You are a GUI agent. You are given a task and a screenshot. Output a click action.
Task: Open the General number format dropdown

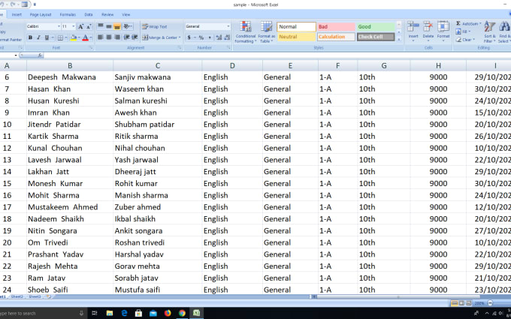[x=228, y=26]
